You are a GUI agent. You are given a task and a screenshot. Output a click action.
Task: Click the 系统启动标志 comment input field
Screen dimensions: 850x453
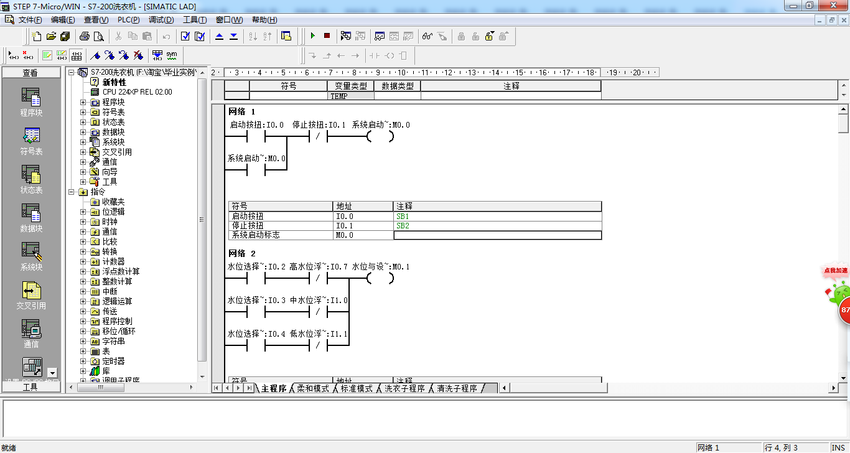pyautogui.click(x=497, y=235)
